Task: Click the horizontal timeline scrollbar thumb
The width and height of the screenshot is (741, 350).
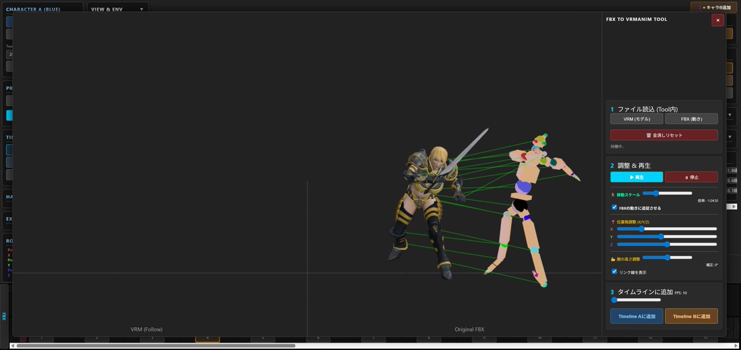Action: tap(156, 346)
